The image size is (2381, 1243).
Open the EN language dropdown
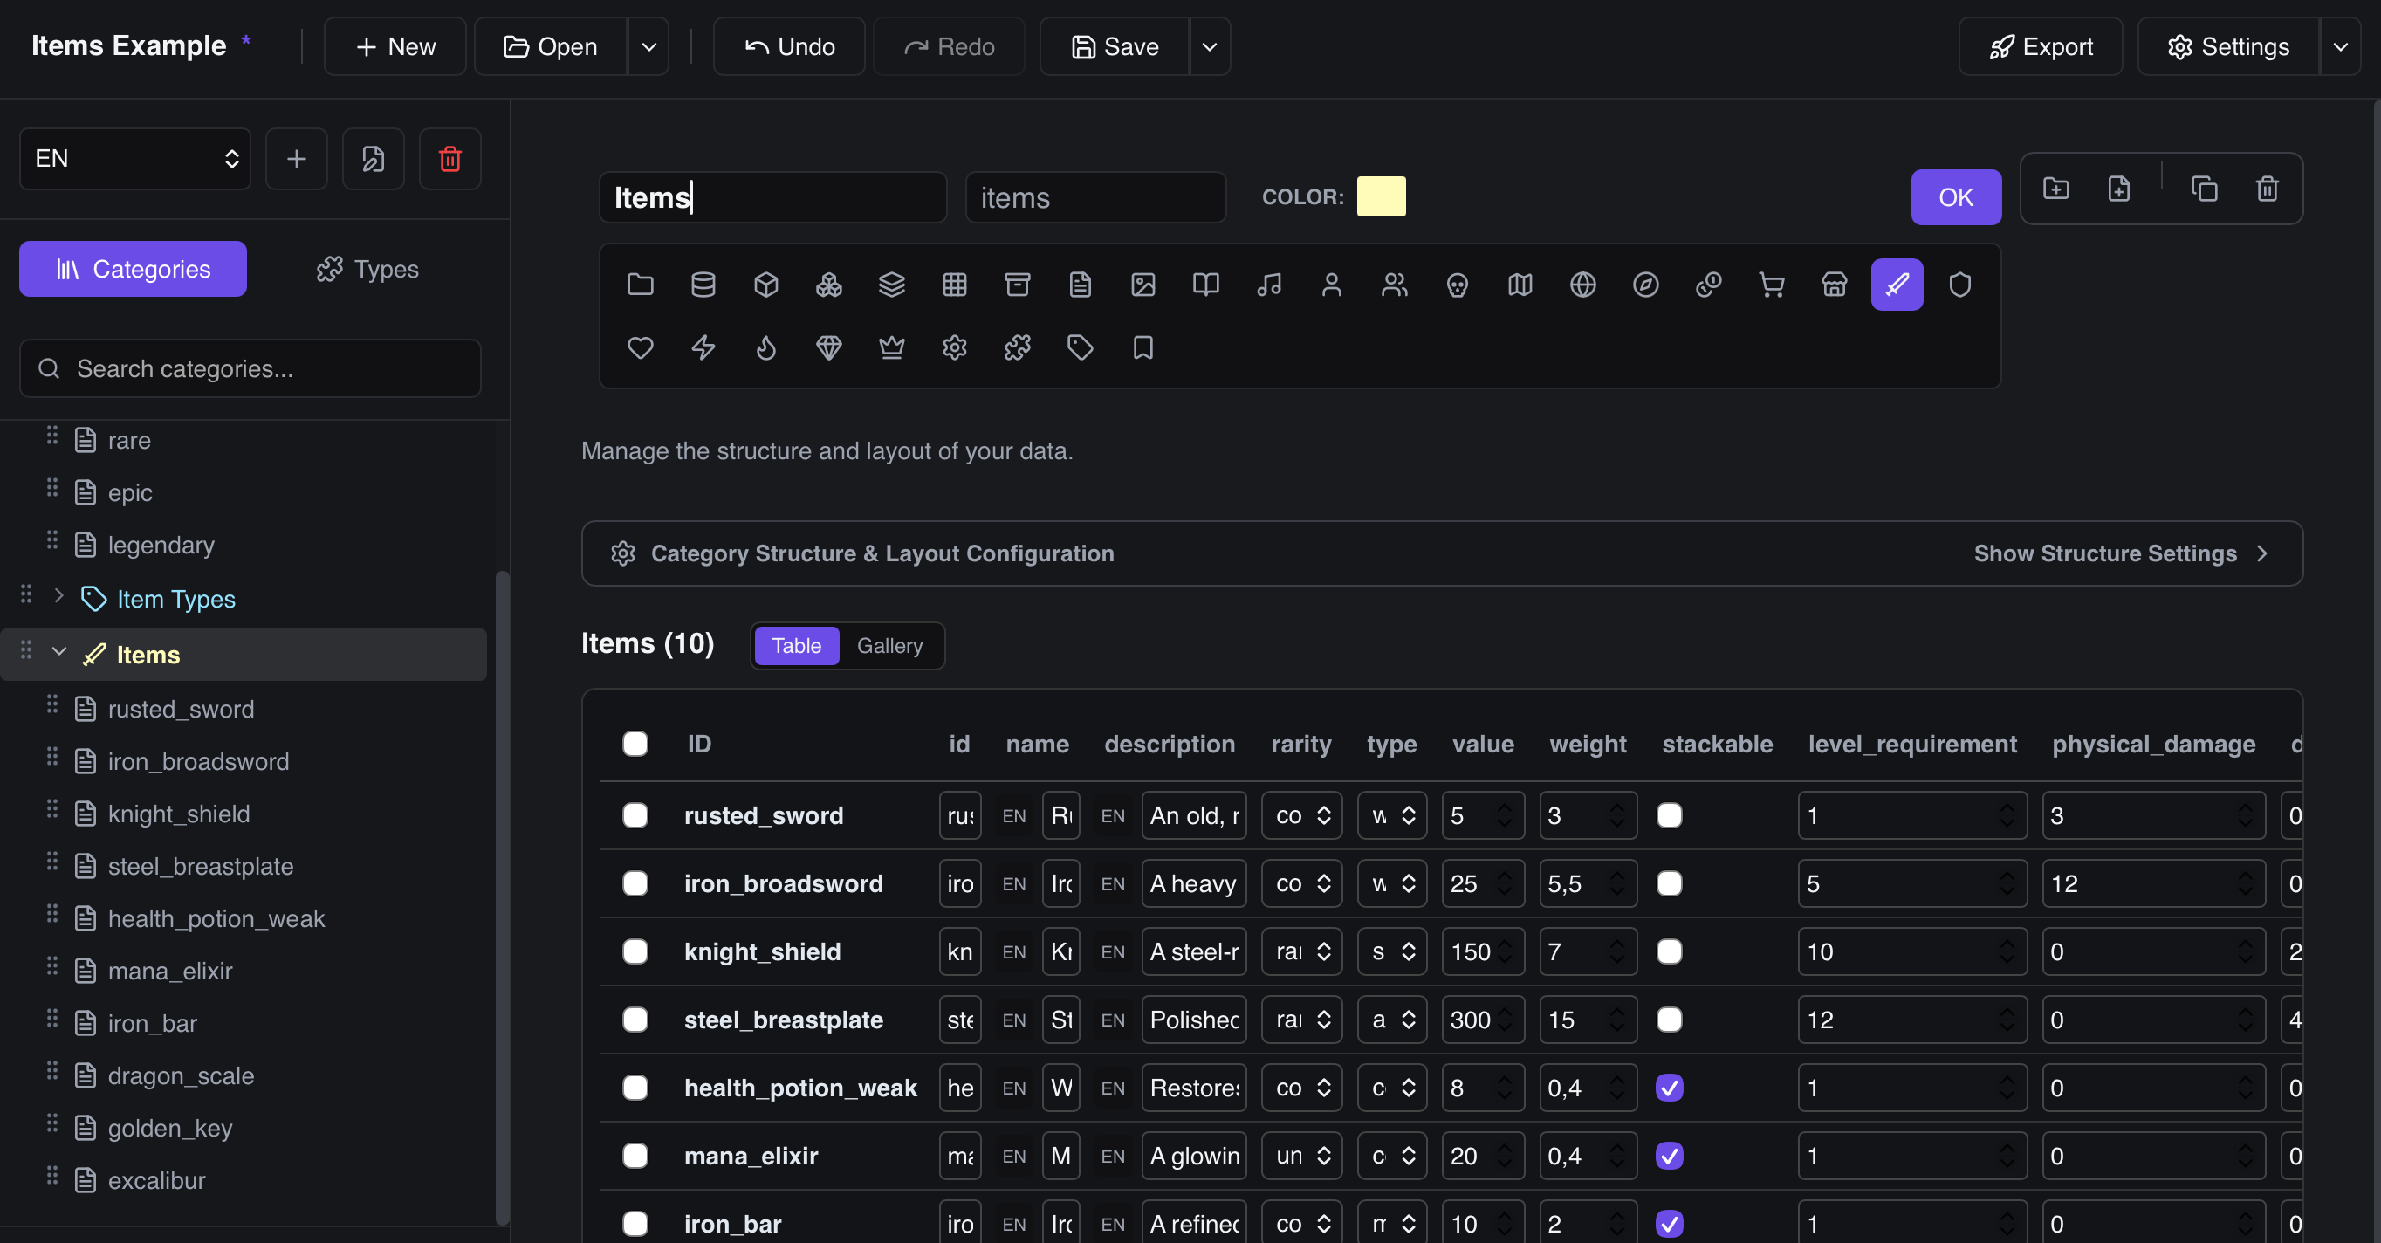click(x=135, y=159)
